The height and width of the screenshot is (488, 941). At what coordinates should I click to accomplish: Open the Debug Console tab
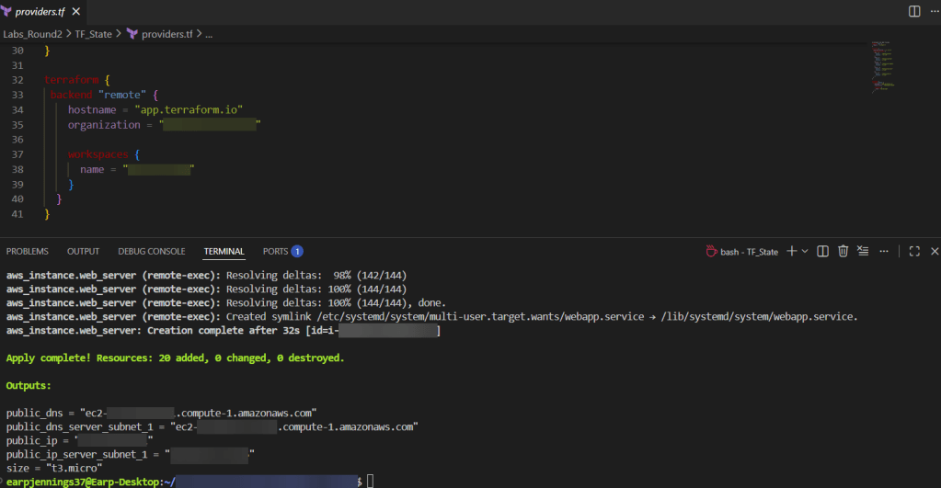point(151,251)
